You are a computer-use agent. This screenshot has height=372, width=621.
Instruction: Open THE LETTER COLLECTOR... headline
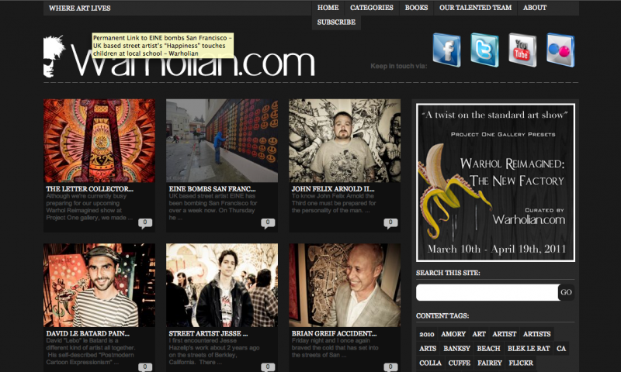point(89,189)
